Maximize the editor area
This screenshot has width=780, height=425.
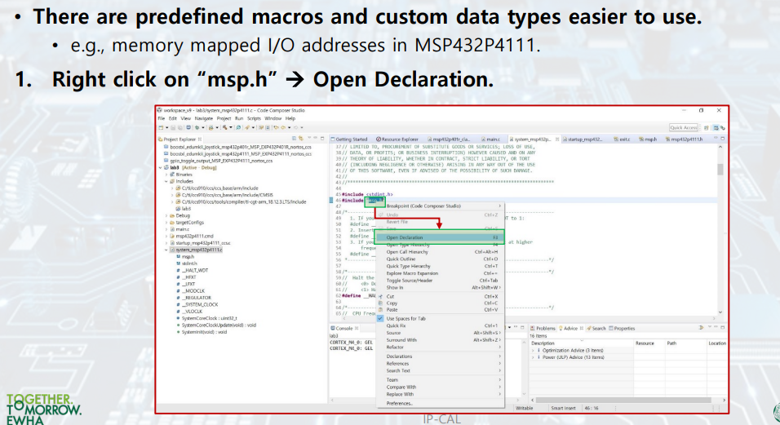(x=723, y=139)
